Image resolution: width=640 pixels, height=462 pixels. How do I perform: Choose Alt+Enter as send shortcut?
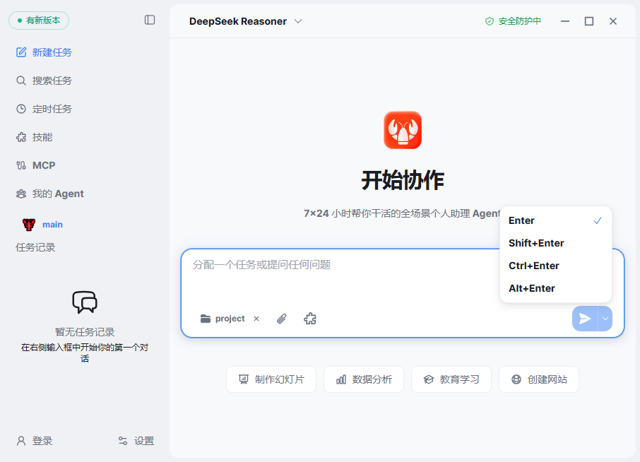click(x=555, y=288)
